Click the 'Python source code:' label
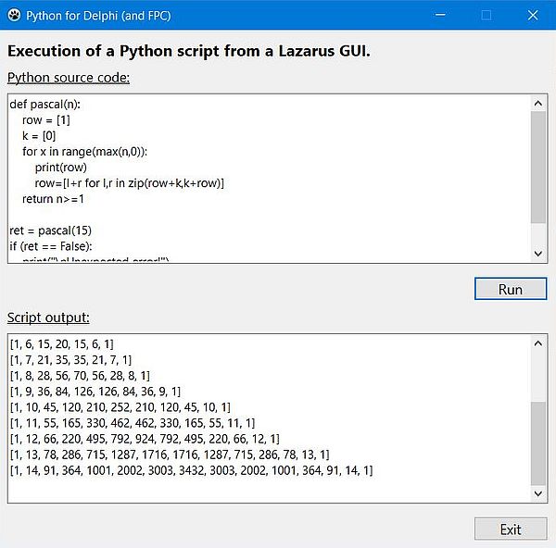The width and height of the screenshot is (556, 548). pyautogui.click(x=69, y=78)
